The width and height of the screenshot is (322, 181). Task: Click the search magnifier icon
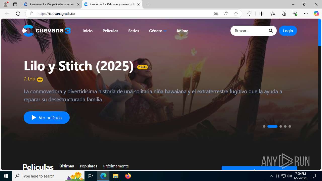pos(271,31)
